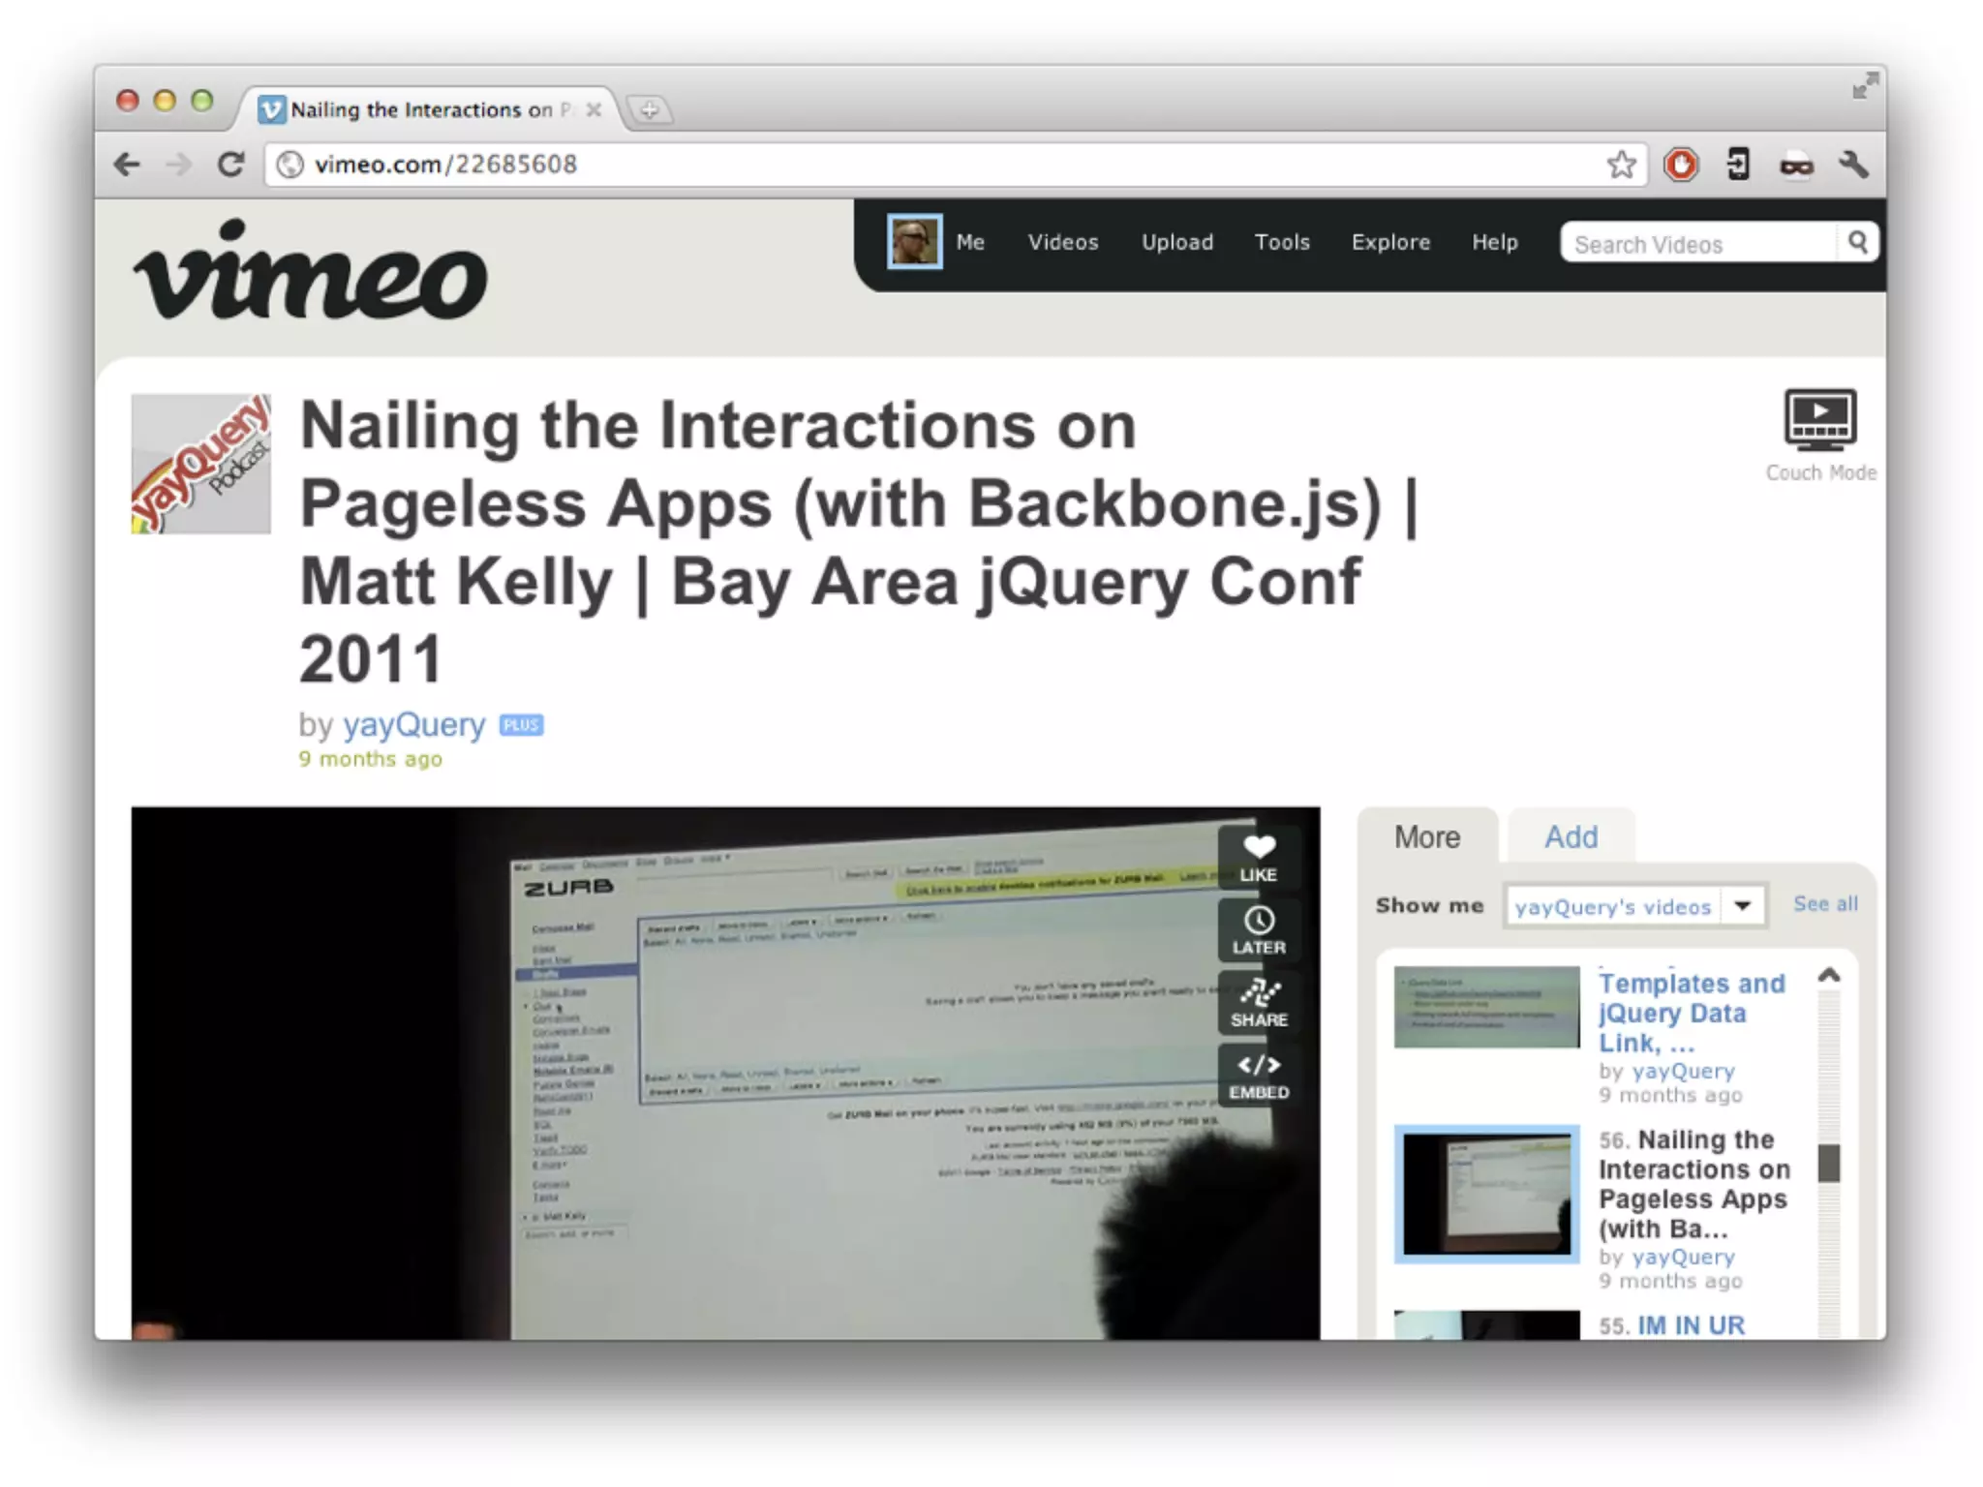Click the site info globe icon in address bar
Image resolution: width=1983 pixels, height=1487 pixels.
coord(290,165)
